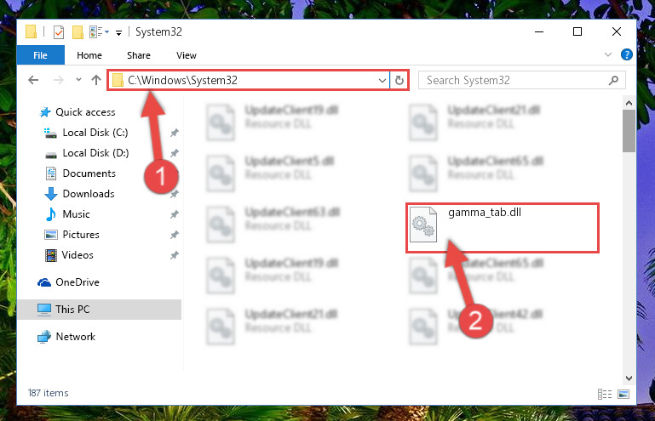
Task: Open Downloads from Quick access
Action: (89, 194)
